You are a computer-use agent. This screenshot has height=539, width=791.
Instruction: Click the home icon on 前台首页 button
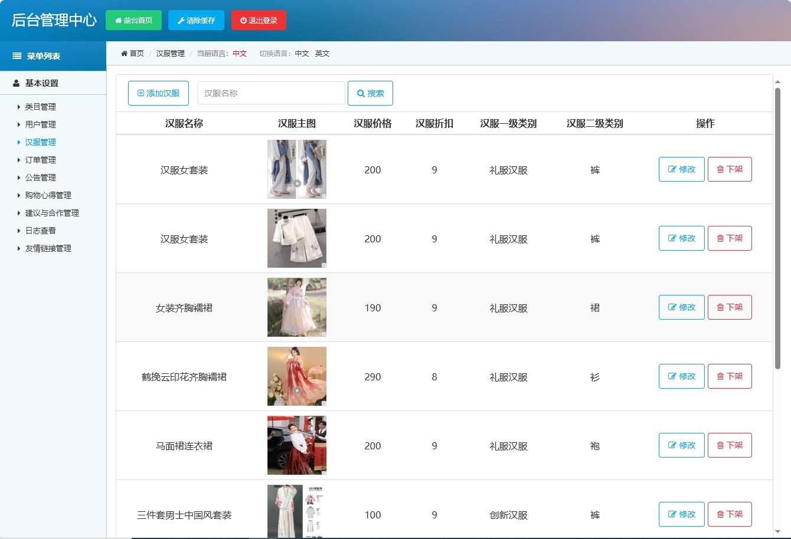(118, 19)
